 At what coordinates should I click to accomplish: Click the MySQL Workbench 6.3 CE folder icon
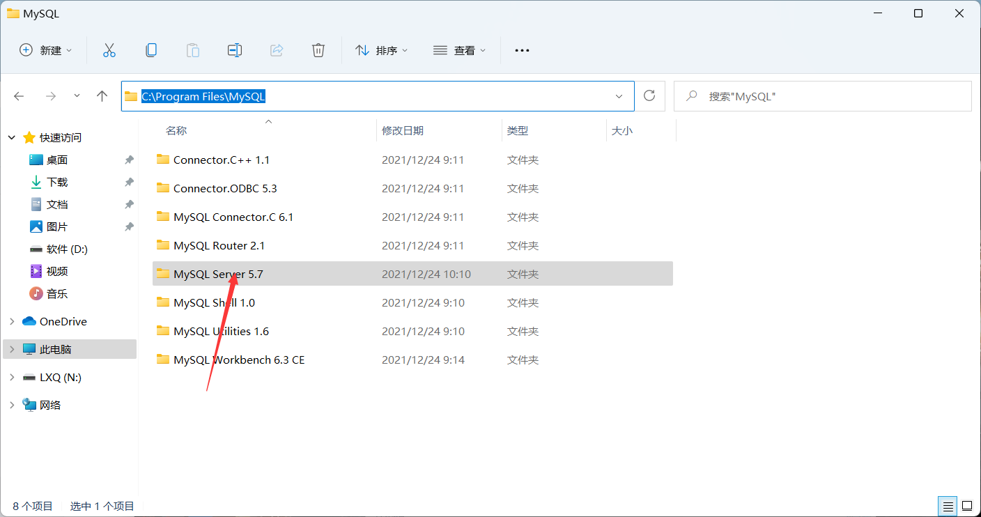point(163,360)
